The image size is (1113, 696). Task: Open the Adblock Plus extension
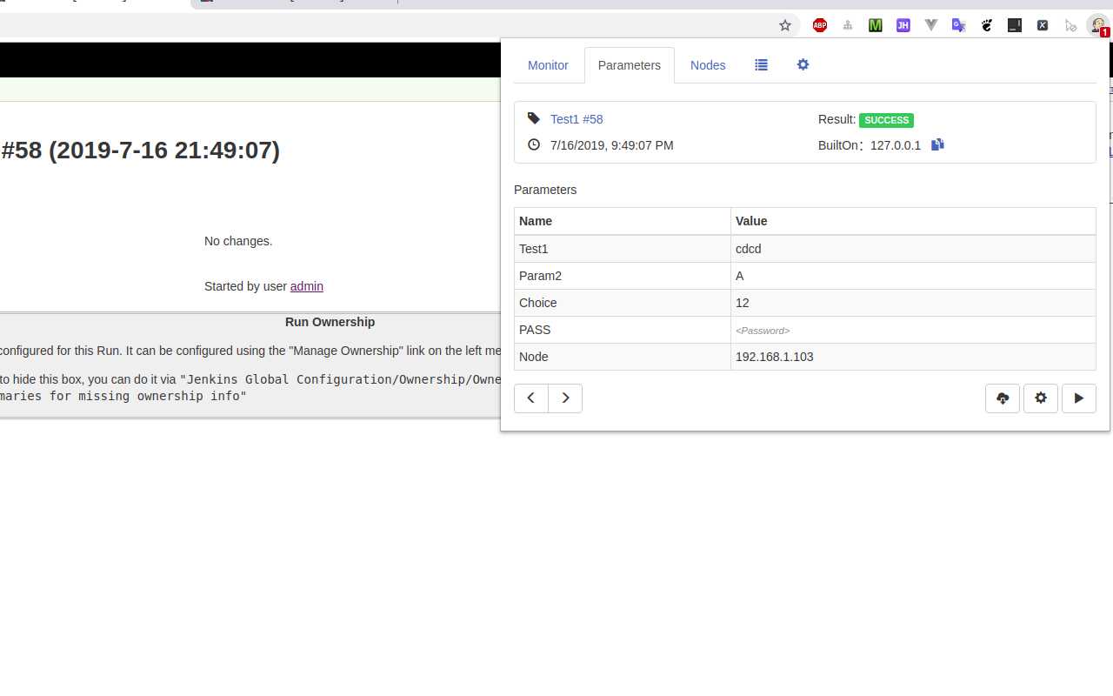coord(820,25)
